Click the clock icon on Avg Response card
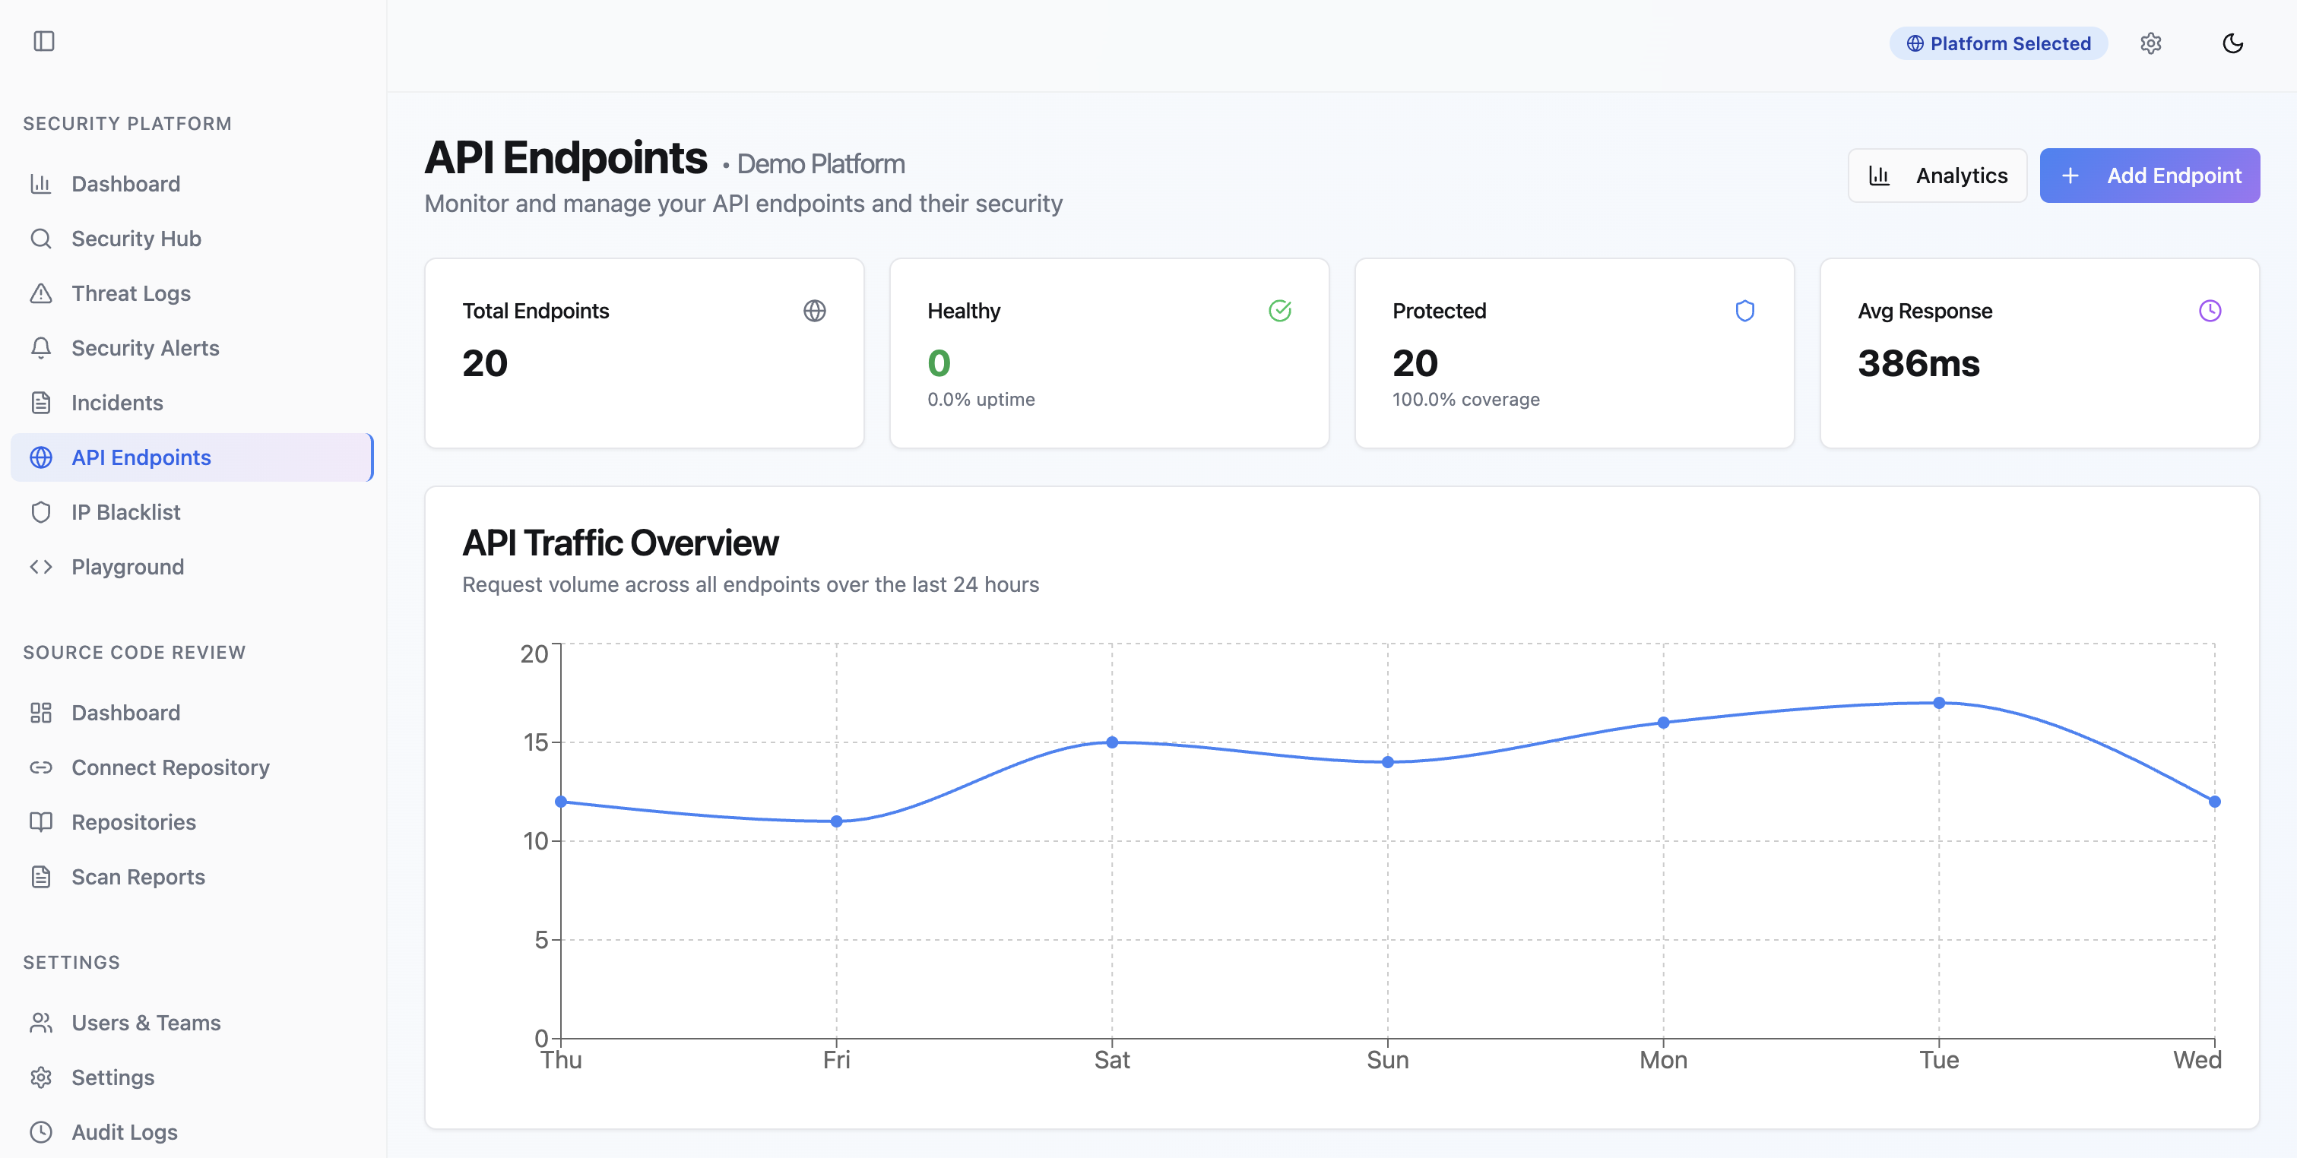The image size is (2297, 1158). pos(2210,310)
